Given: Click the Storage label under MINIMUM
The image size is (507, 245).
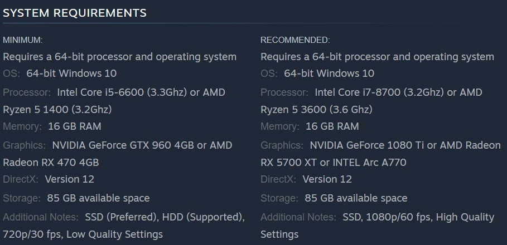Looking at the screenshot, I should pyautogui.click(x=21, y=198).
